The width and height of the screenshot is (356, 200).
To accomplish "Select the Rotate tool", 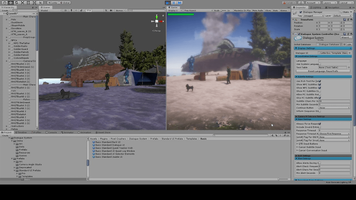I will (x=16, y=3).
